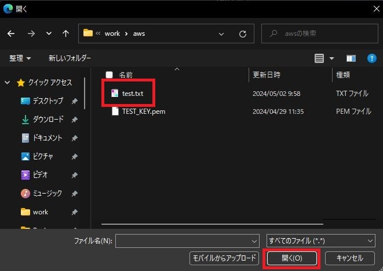Click the pin icon next to work
Viewport: 383px width, 271px height.
click(75, 212)
